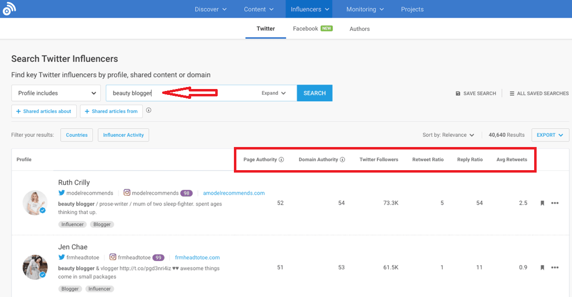Click Ruth Crilly's Influencer tag
572x297 pixels.
[x=72, y=224]
